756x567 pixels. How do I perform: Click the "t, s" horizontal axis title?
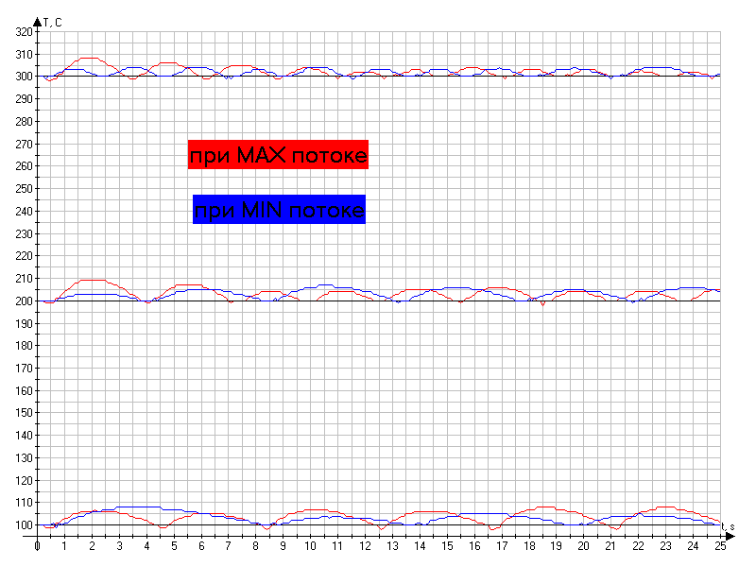728,525
